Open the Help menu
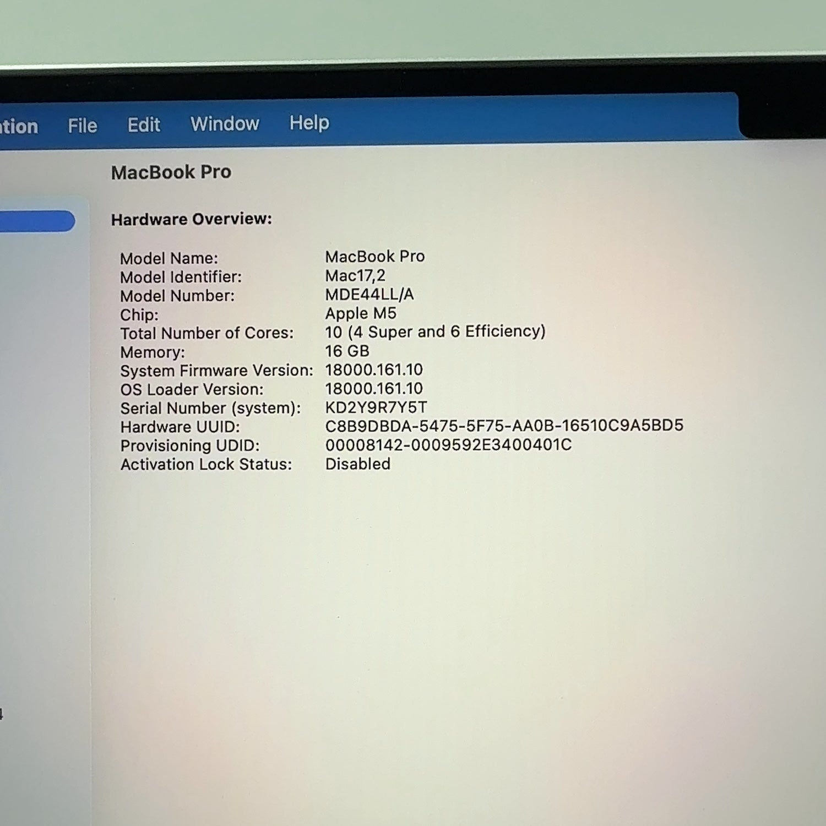This screenshot has height=826, width=826. pyautogui.click(x=309, y=122)
